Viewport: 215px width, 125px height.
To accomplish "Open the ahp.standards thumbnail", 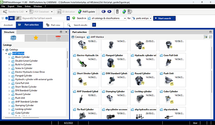I will [x=172, y=113].
